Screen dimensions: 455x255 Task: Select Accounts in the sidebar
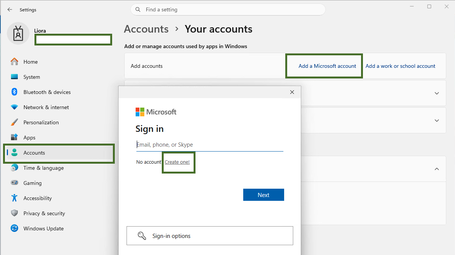coord(59,153)
